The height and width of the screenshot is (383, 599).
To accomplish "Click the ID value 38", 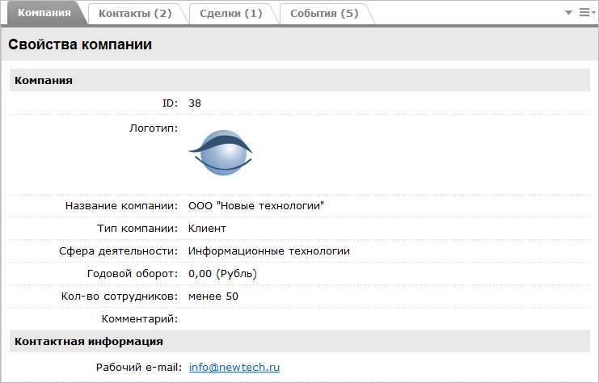I will click(195, 103).
